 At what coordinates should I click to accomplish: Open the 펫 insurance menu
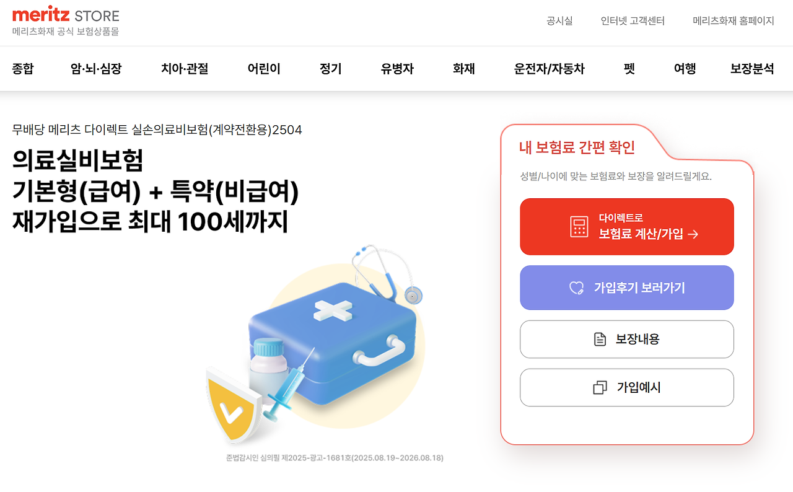pyautogui.click(x=628, y=69)
